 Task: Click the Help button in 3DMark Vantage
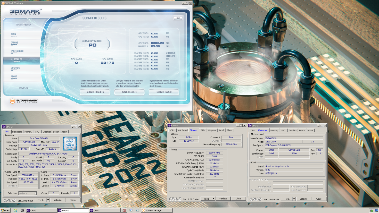(178, 18)
